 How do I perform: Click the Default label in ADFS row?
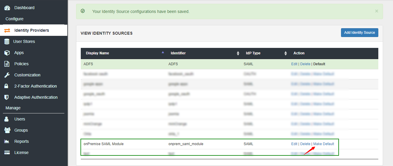(319, 64)
